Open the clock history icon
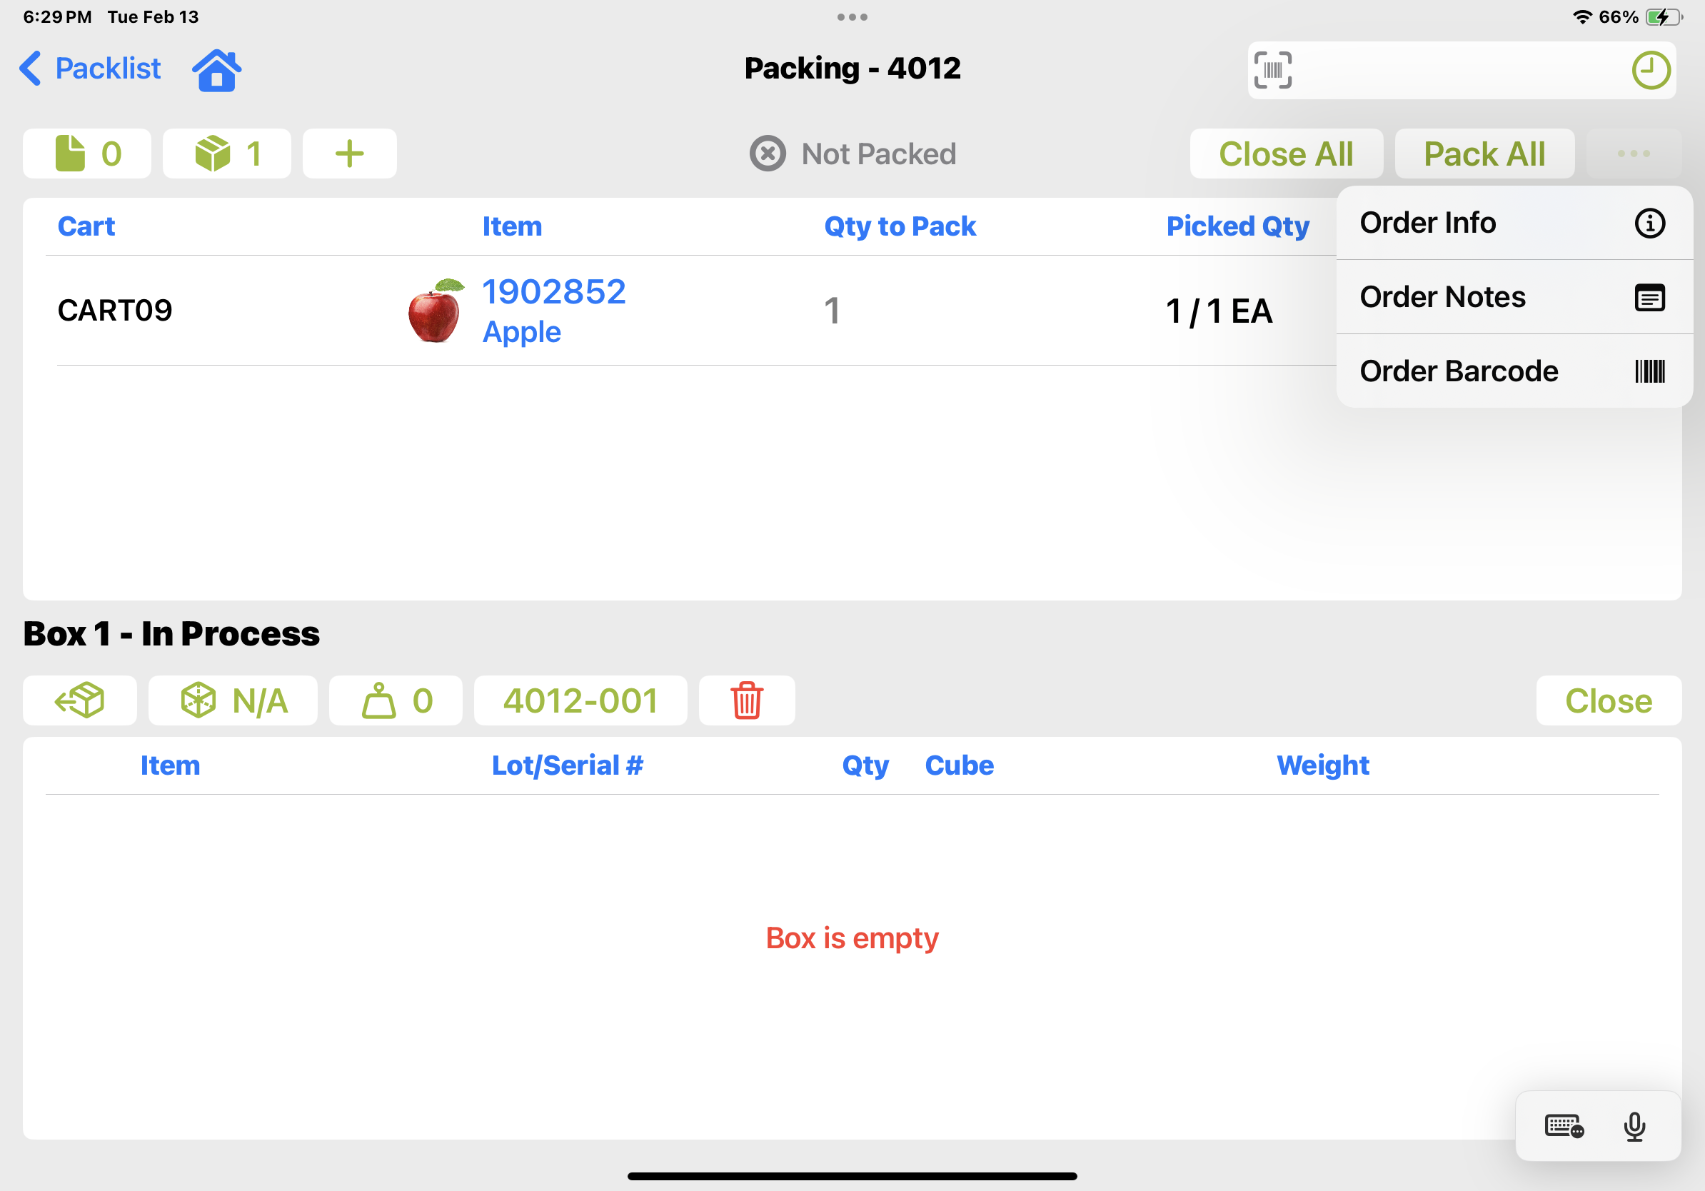The image size is (1705, 1191). tap(1650, 71)
